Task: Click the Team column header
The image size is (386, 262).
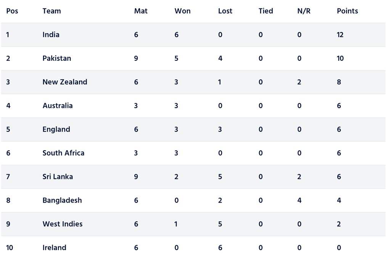Action: click(52, 11)
